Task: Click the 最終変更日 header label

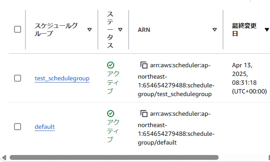Action: coord(244,29)
